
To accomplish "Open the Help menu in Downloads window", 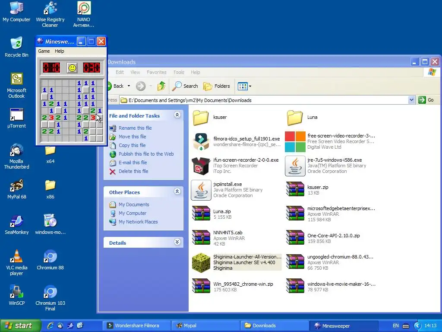I will coord(195,72).
